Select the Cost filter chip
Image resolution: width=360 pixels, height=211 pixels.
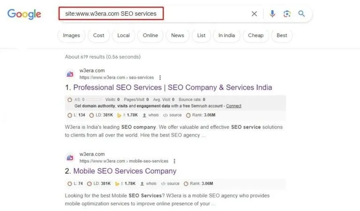pyautogui.click(x=98, y=36)
